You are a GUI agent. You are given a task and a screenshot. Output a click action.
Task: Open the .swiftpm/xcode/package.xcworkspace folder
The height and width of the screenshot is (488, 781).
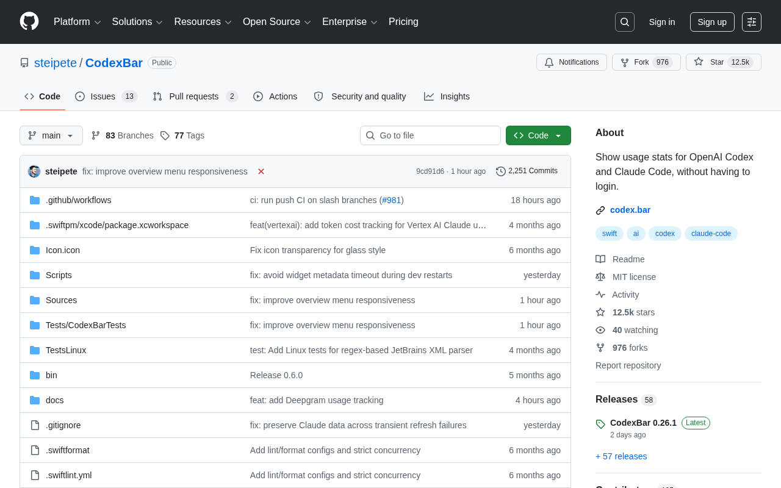117,225
